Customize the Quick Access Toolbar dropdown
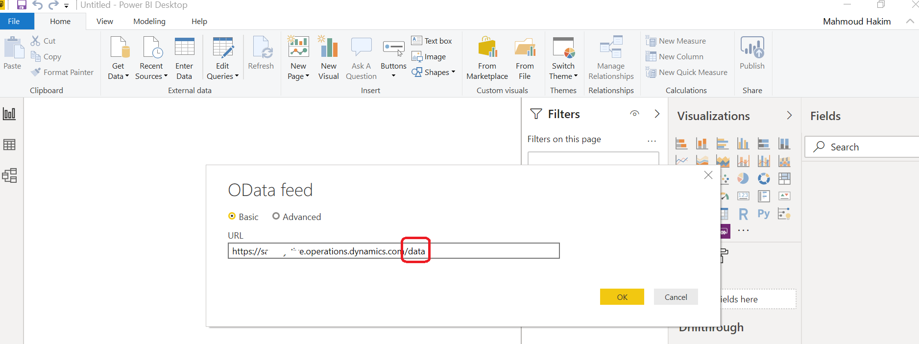The image size is (919, 344). tap(66, 6)
